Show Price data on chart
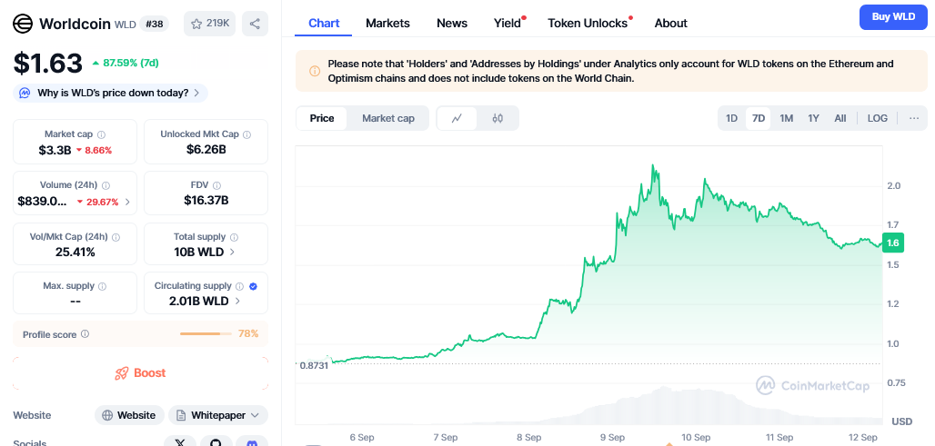The height and width of the screenshot is (446, 935). 322,118
